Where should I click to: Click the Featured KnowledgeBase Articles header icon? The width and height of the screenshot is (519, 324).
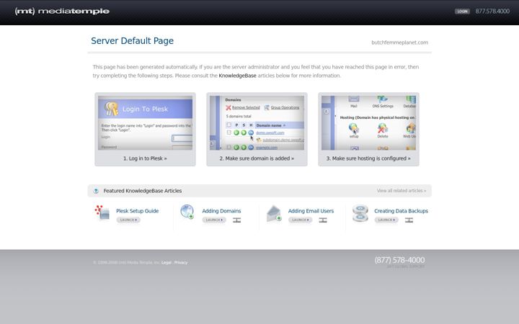pyautogui.click(x=96, y=191)
